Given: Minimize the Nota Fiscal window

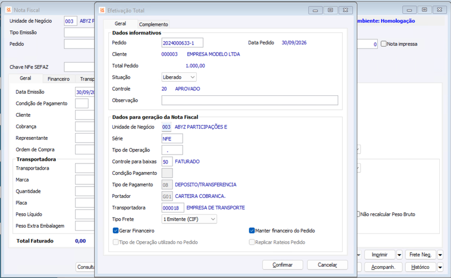Looking at the screenshot, I should tap(409, 10).
